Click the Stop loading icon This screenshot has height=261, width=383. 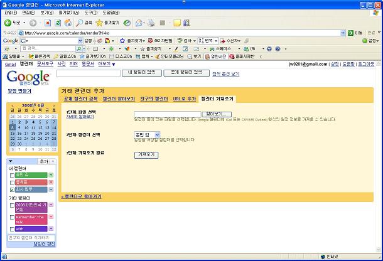(48, 23)
